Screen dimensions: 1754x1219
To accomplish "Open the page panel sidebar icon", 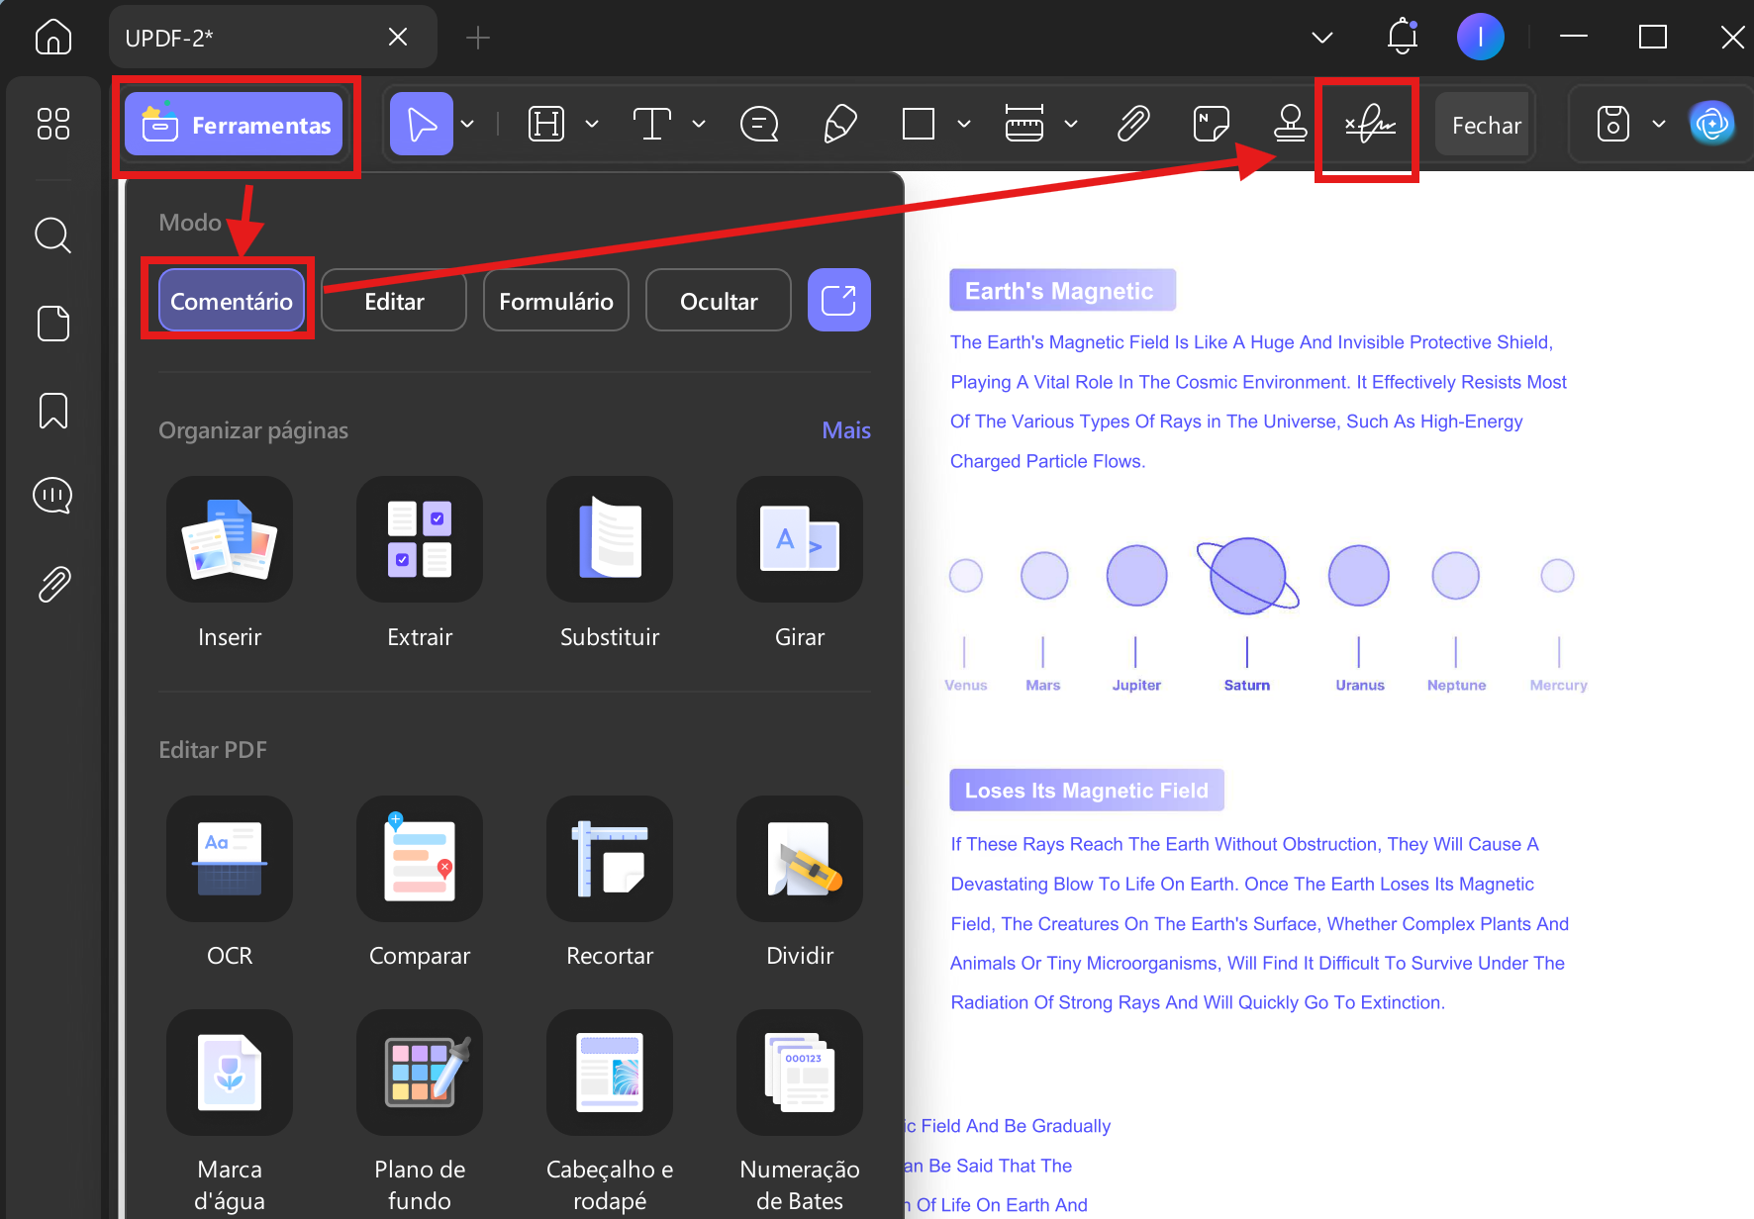I will coord(53,323).
